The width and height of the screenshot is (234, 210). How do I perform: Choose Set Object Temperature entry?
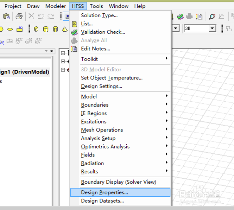pyautogui.click(x=120, y=78)
